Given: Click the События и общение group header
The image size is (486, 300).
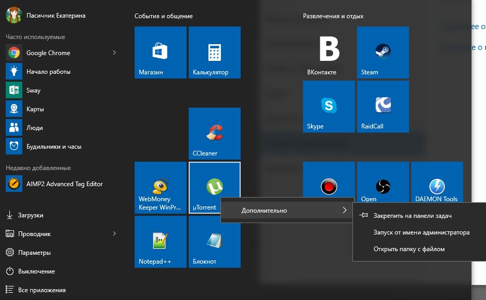Looking at the screenshot, I should click(x=163, y=16).
